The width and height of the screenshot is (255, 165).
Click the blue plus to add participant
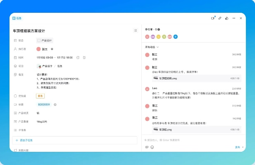coord(176,37)
